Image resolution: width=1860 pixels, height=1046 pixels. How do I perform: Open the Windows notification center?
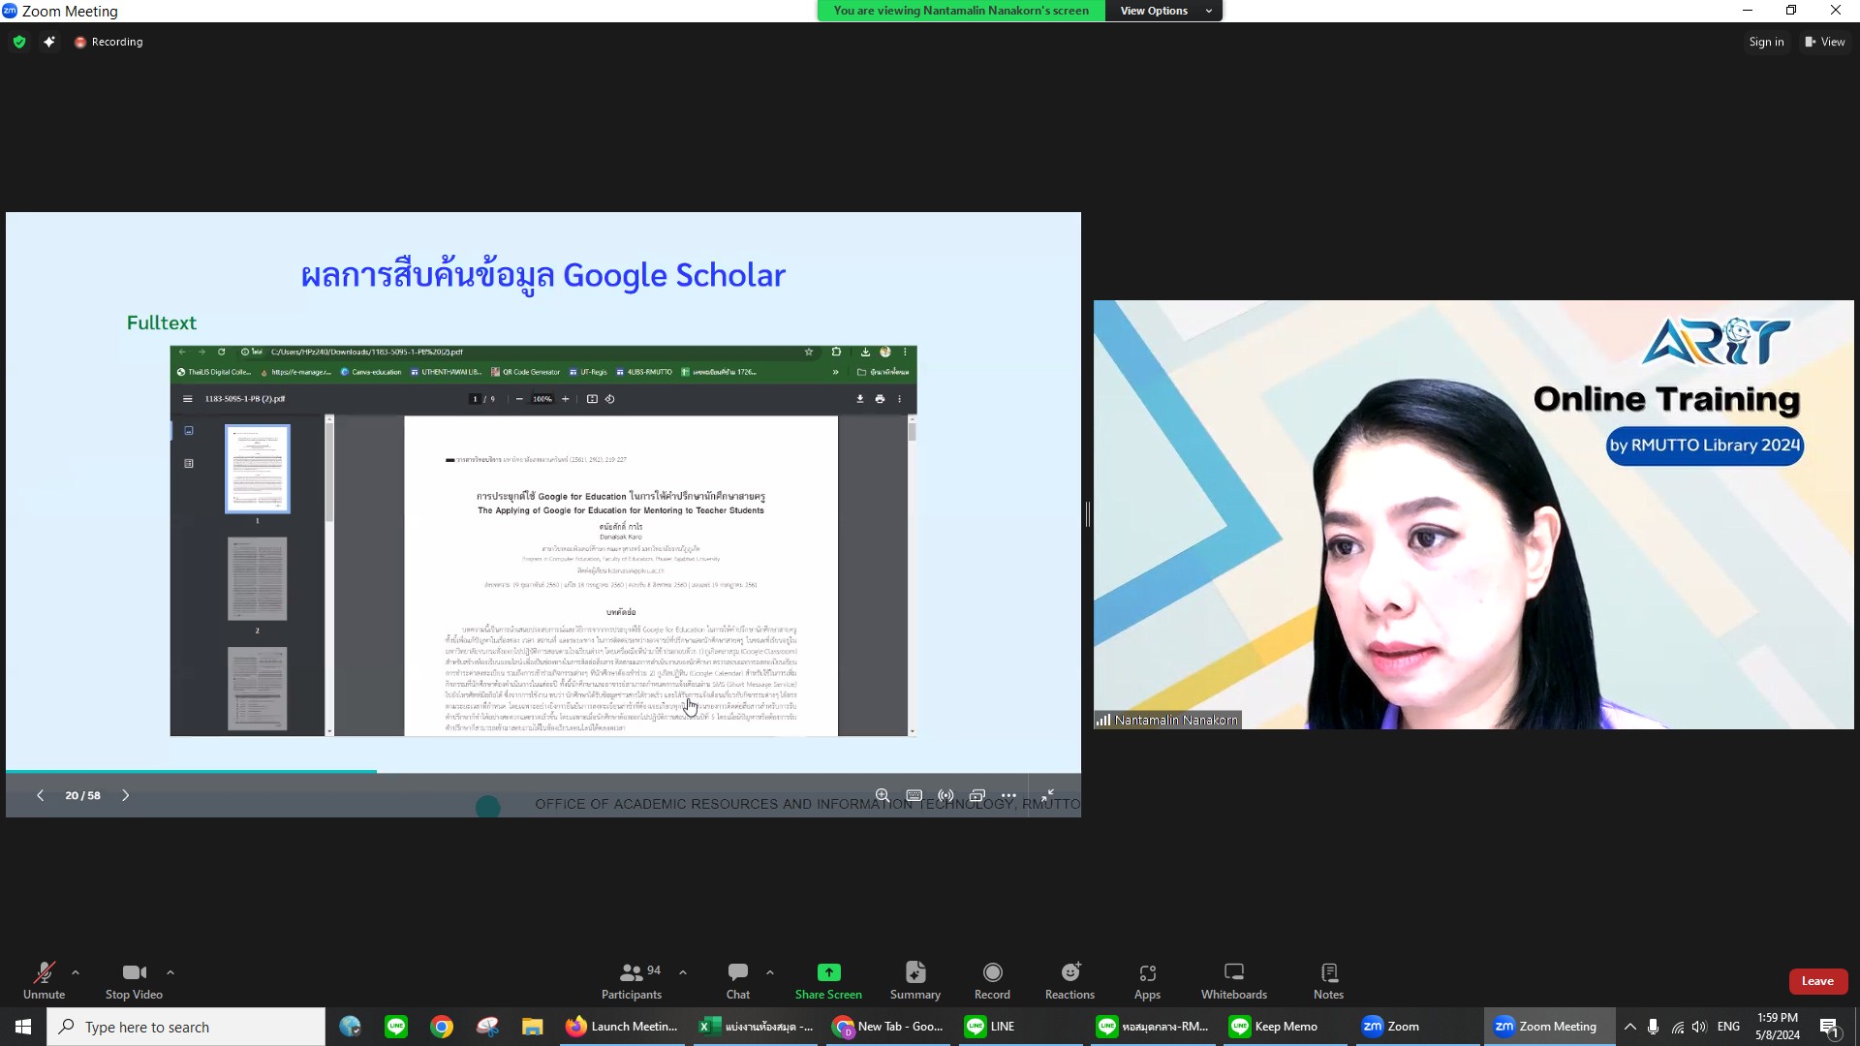[x=1829, y=1027]
